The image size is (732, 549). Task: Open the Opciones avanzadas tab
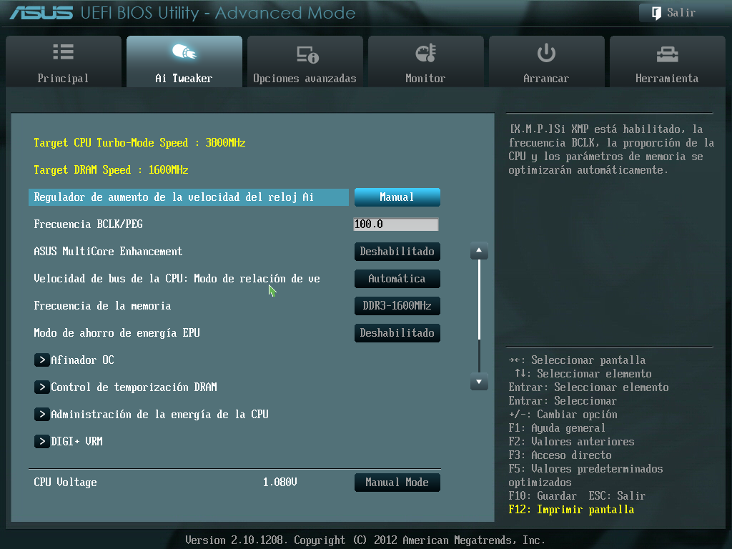[305, 61]
